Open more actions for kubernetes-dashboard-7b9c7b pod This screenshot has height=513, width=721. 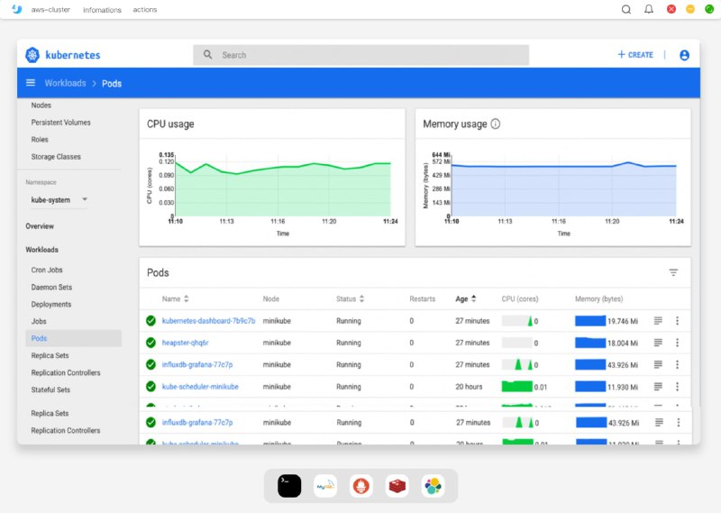(678, 321)
